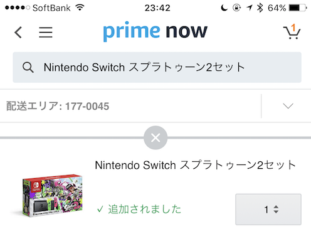Tap the cart item count badge
Viewport: 311px width, 234px height.
point(293,27)
